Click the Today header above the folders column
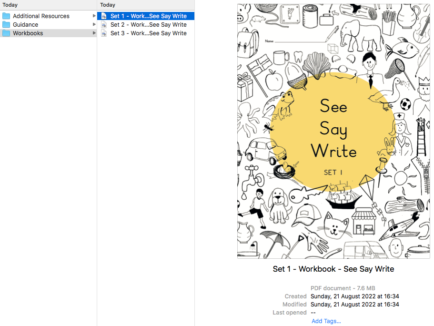The width and height of the screenshot is (434, 326). click(10, 5)
